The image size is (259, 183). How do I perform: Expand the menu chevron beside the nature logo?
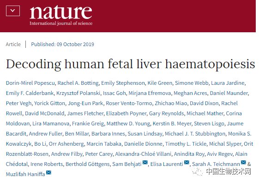pos(13,11)
